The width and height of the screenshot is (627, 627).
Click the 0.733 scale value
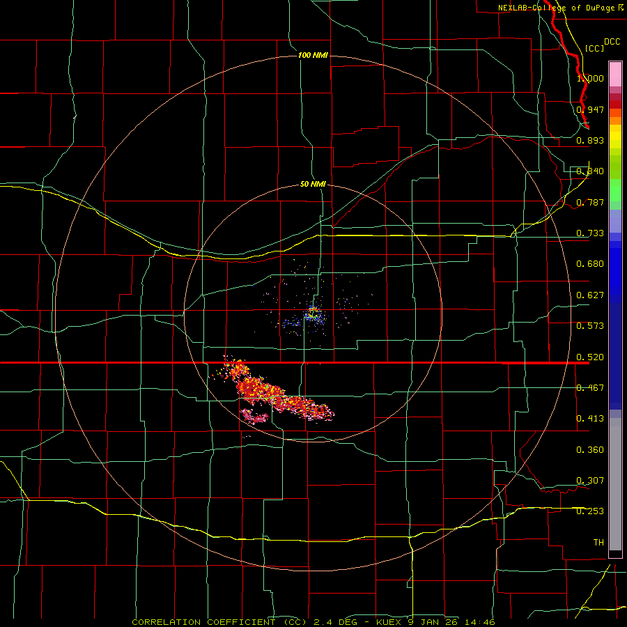(x=590, y=233)
